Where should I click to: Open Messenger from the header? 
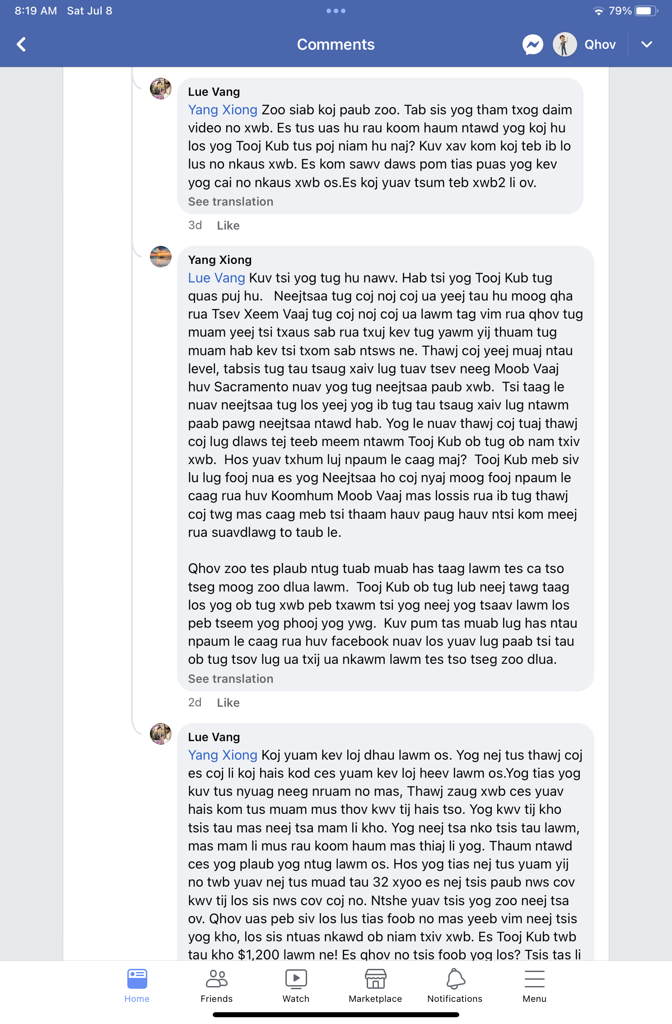pos(533,44)
